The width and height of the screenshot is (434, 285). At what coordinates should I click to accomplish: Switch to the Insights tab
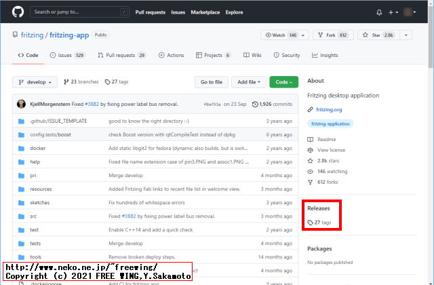click(x=325, y=55)
